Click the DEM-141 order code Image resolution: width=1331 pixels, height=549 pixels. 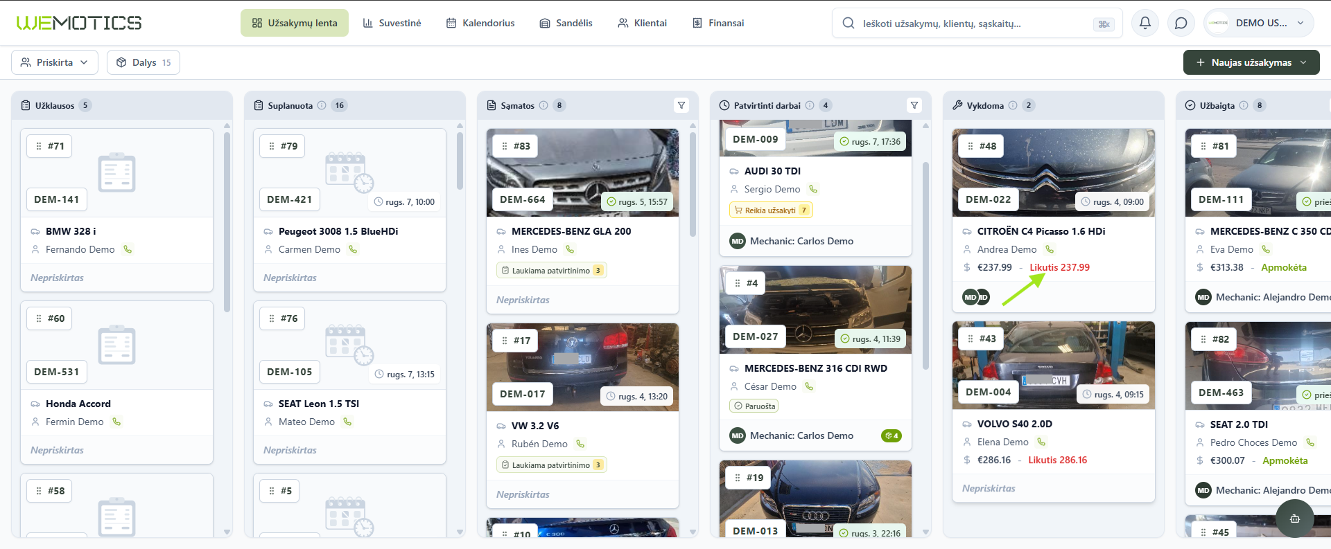(57, 199)
